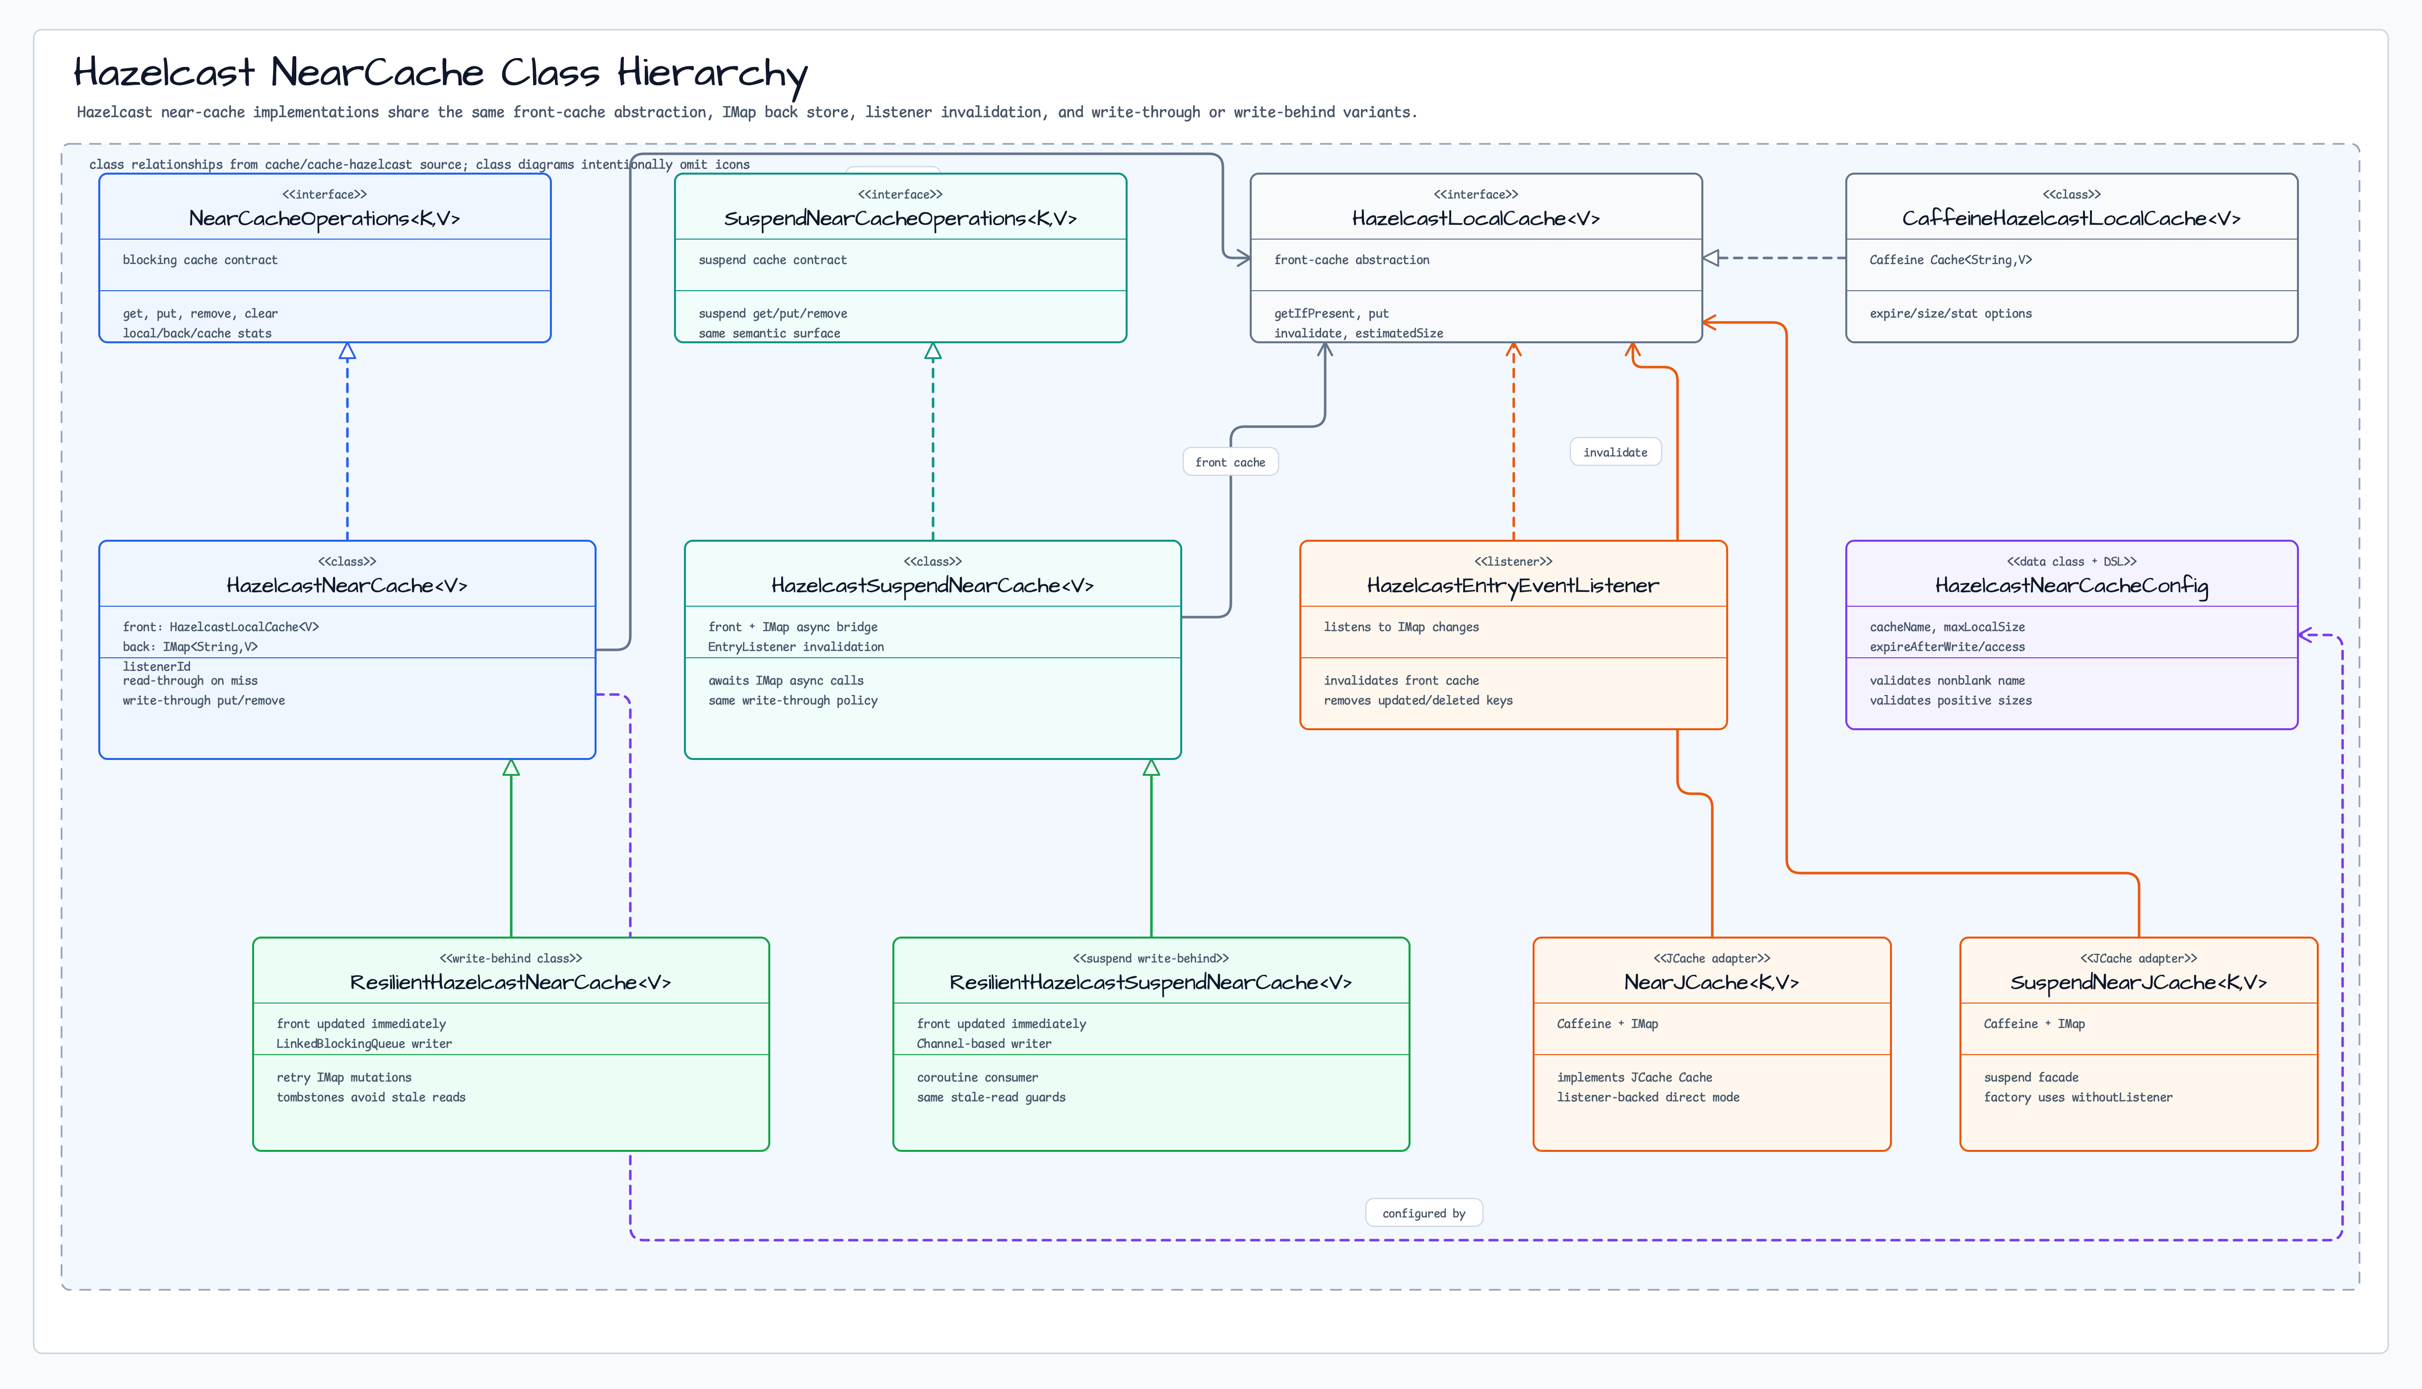This screenshot has width=2422, height=1389.
Task: Click 'coroutine consumer' line
Action: pyautogui.click(x=976, y=1077)
